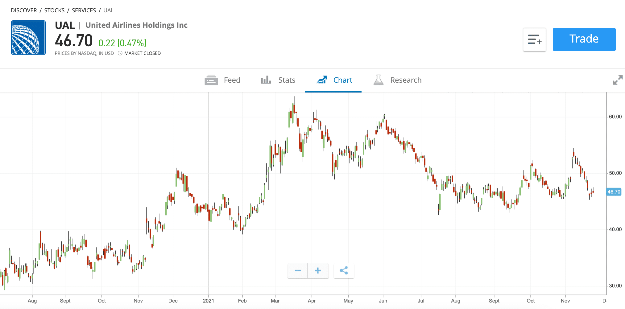Click the Feb label on time axis
Image resolution: width=625 pixels, height=309 pixels.
click(x=242, y=301)
